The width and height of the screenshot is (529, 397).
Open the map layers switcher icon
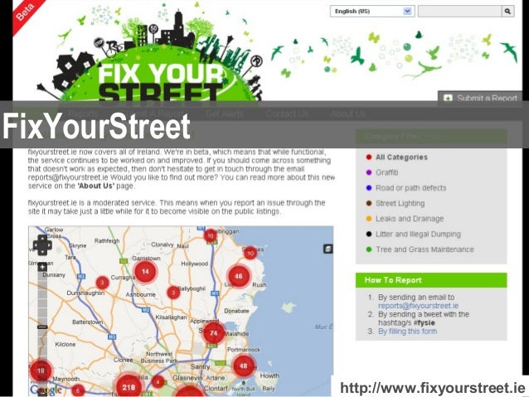328,249
